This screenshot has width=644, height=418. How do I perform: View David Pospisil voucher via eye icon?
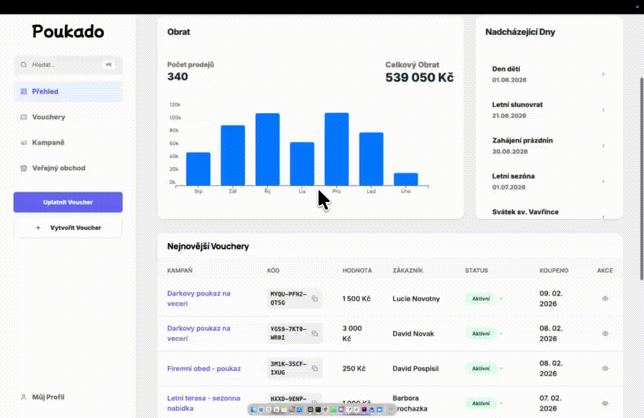pyautogui.click(x=605, y=369)
